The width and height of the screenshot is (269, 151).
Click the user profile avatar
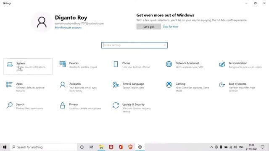tap(42, 22)
